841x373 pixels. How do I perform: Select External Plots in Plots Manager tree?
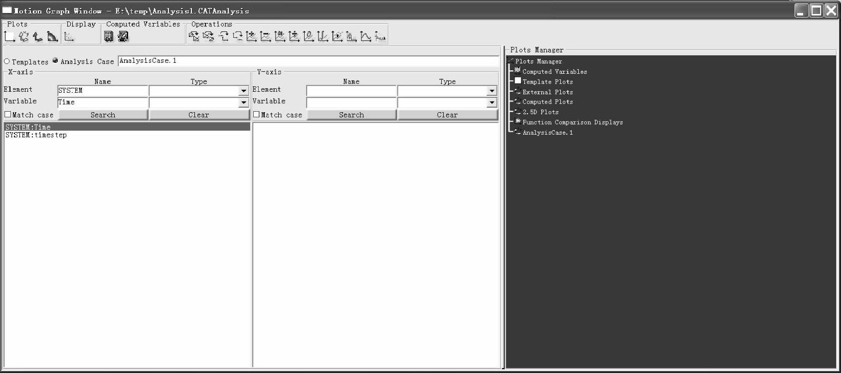[x=547, y=92]
